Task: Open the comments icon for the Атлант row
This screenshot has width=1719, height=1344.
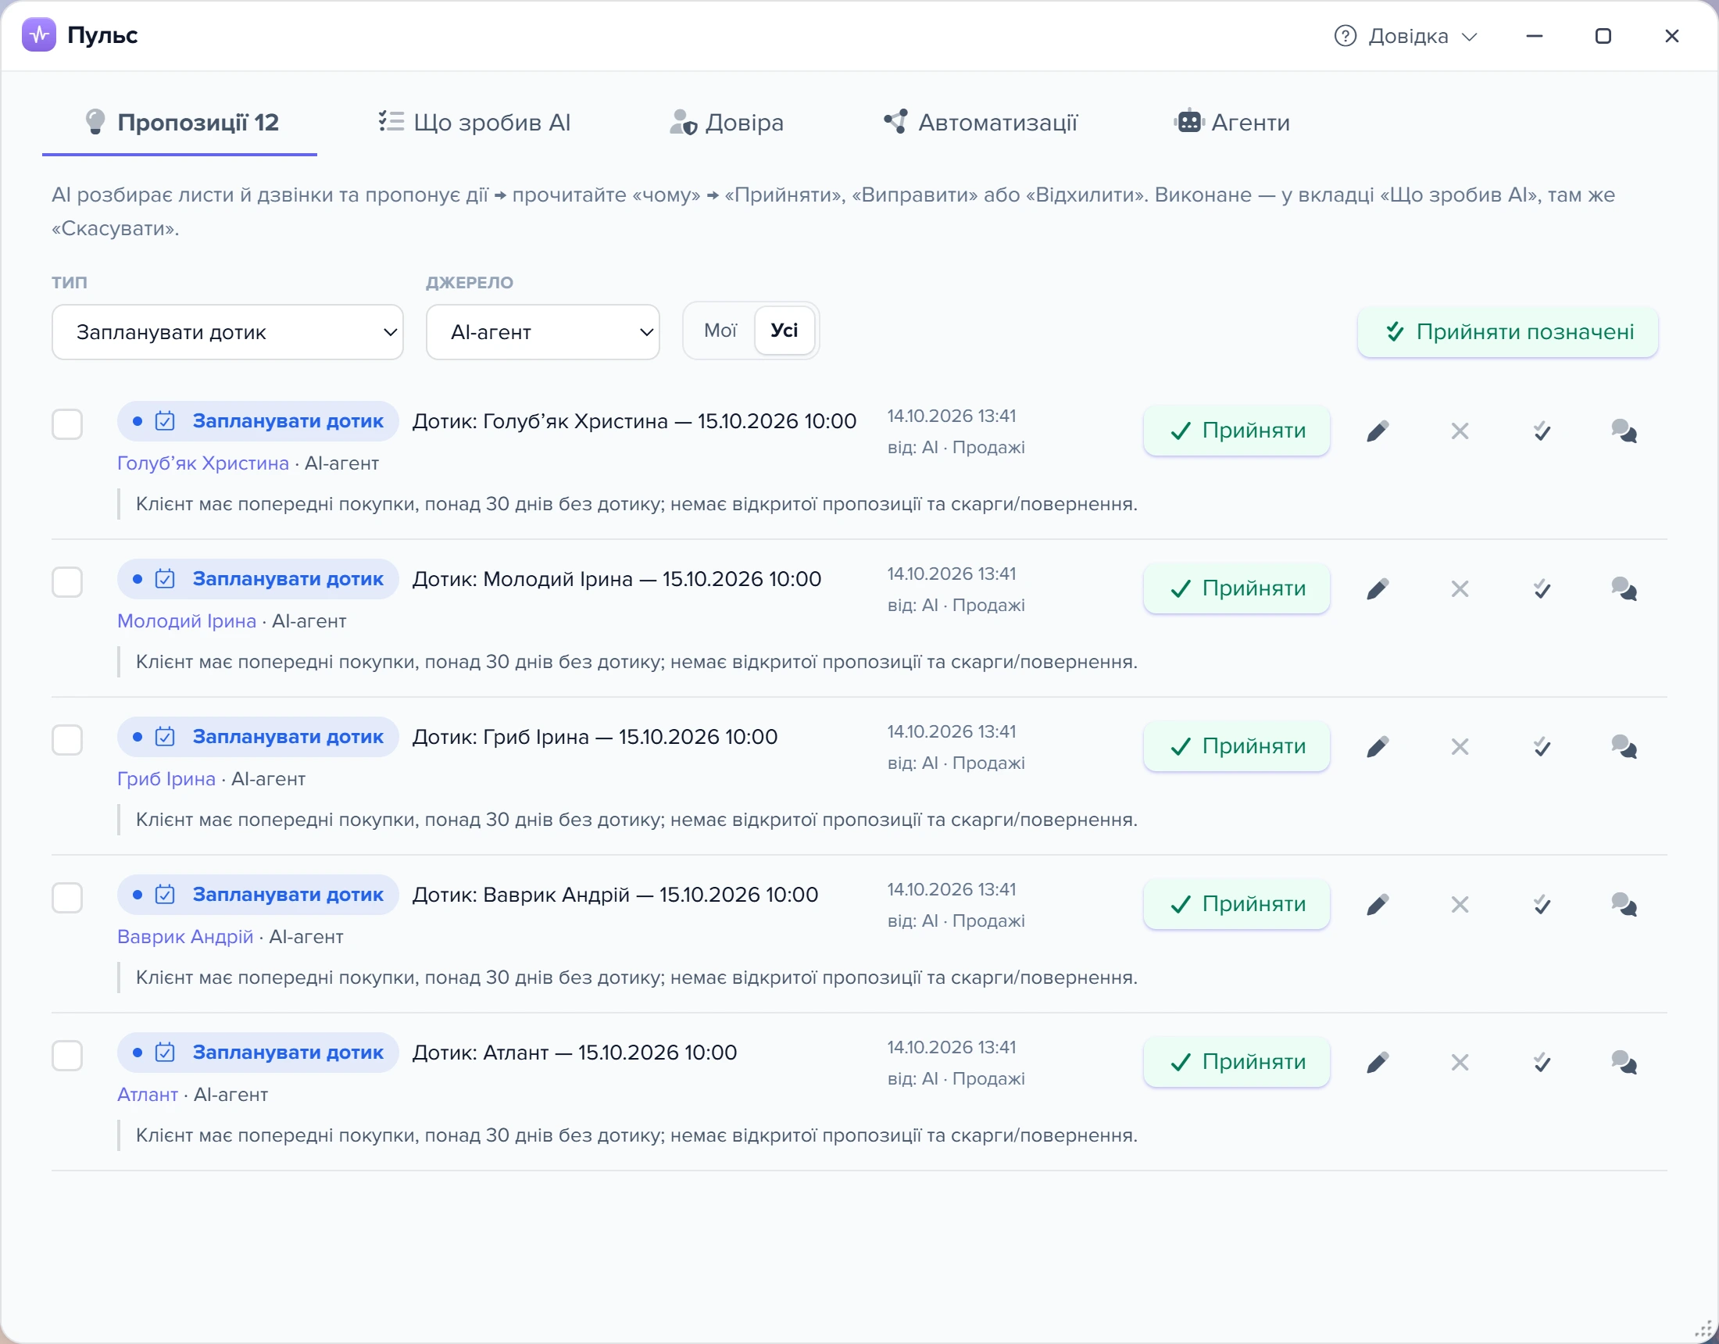Action: click(1624, 1062)
